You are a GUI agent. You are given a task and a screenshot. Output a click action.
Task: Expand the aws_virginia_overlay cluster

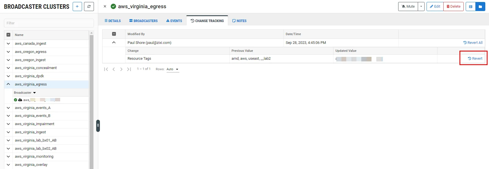(9, 165)
